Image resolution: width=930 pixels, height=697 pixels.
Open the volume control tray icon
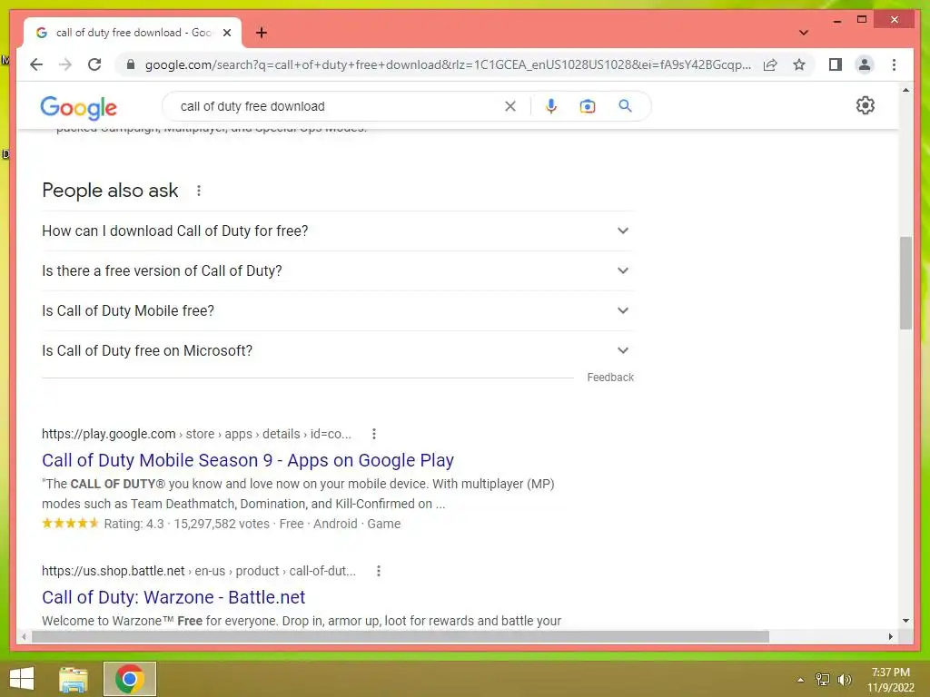[845, 680]
